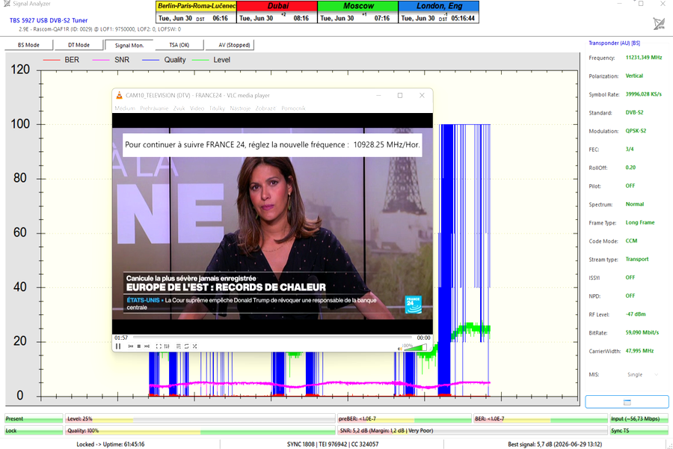Click VLC previous media button

pos(130,346)
